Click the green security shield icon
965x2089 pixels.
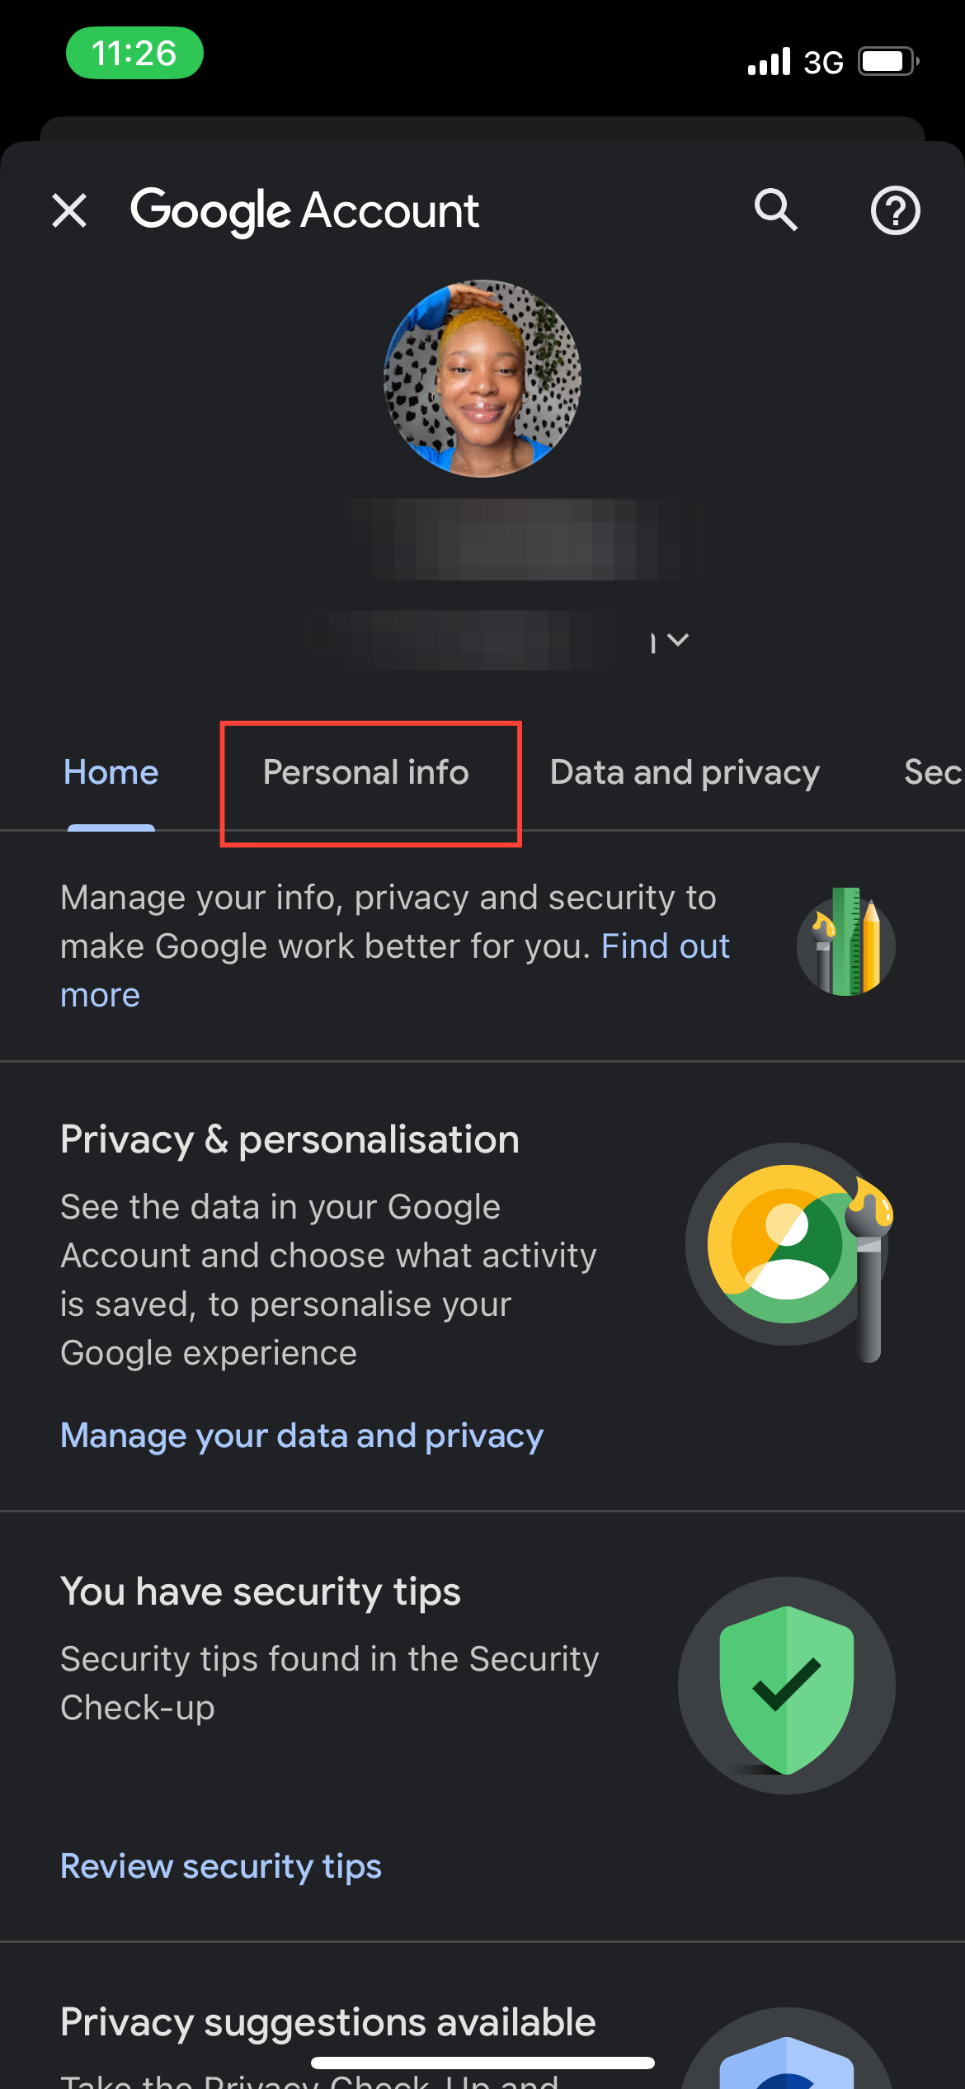(x=785, y=1687)
